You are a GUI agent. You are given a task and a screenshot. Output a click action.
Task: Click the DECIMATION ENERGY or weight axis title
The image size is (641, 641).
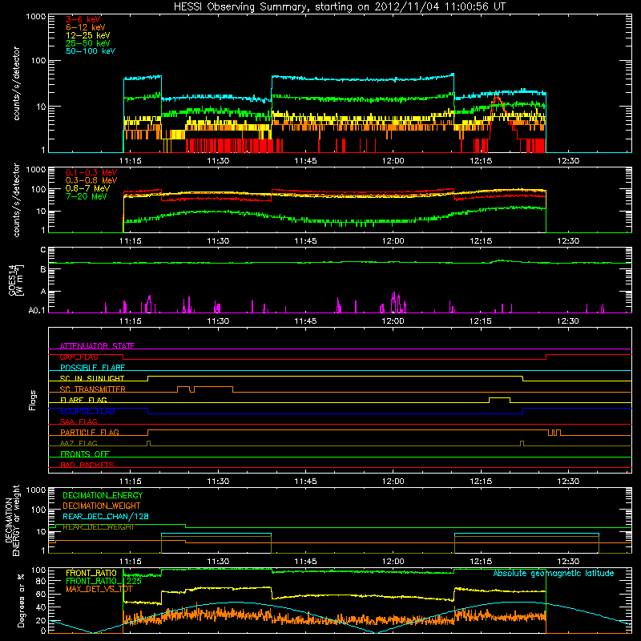coord(12,520)
